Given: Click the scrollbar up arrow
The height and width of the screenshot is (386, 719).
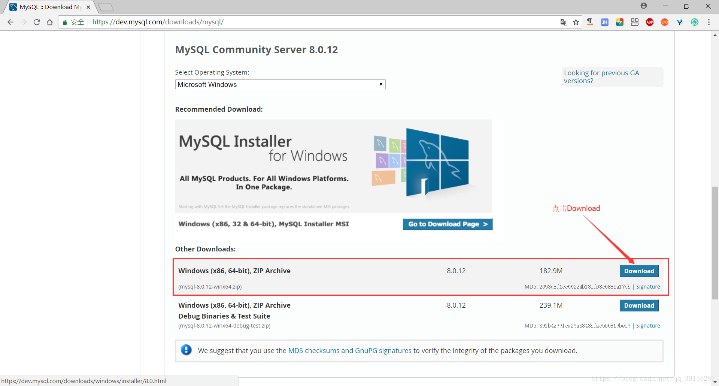Looking at the screenshot, I should pos(715,35).
